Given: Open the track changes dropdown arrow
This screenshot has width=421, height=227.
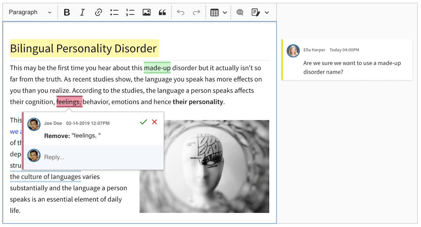Looking at the screenshot, I should pyautogui.click(x=267, y=13).
